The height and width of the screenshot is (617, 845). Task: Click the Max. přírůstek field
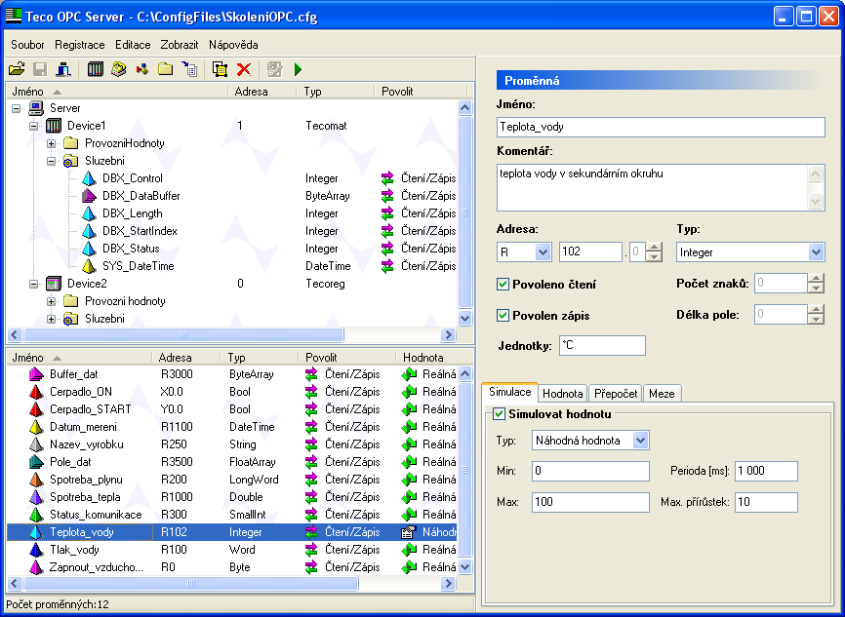(766, 502)
